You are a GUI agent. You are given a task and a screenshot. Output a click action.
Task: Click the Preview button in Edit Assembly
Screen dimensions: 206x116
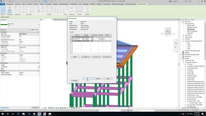click(74, 81)
